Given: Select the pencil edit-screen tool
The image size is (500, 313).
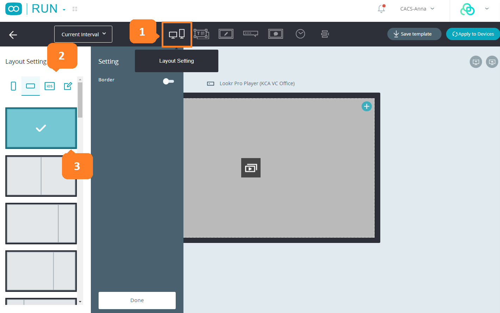Looking at the screenshot, I should [x=226, y=34].
